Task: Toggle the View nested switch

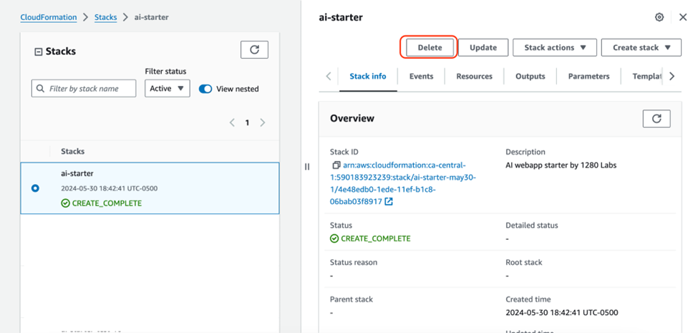Action: click(205, 89)
